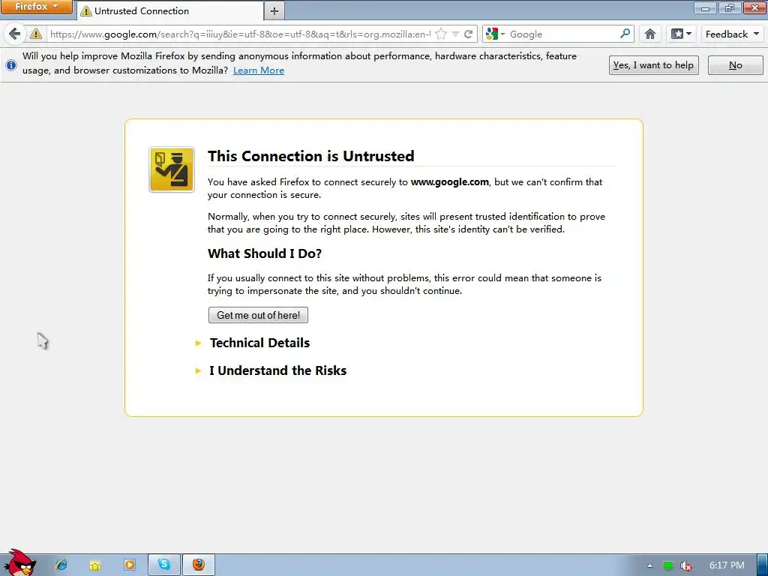Viewport: 768px width, 576px height.
Task: Switch to Skype in the taskbar
Action: 164,565
